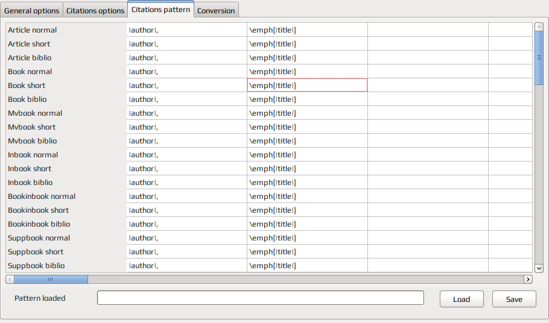This screenshot has height=323, width=549.
Task: Select the Suppbook biblio row header
Action: coord(66,266)
